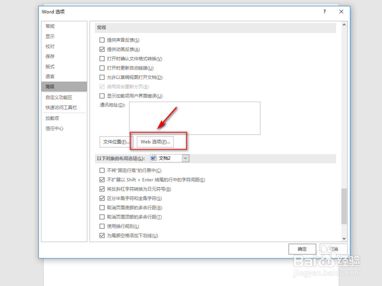This screenshot has height=286, width=382.
Task: Check 不将固定行高的行居中 option
Action: coord(102,170)
